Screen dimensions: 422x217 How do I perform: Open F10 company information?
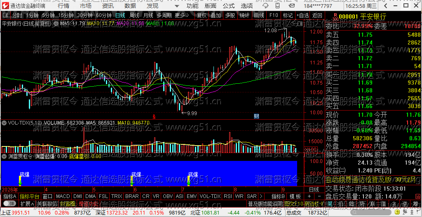[x=274, y=15]
